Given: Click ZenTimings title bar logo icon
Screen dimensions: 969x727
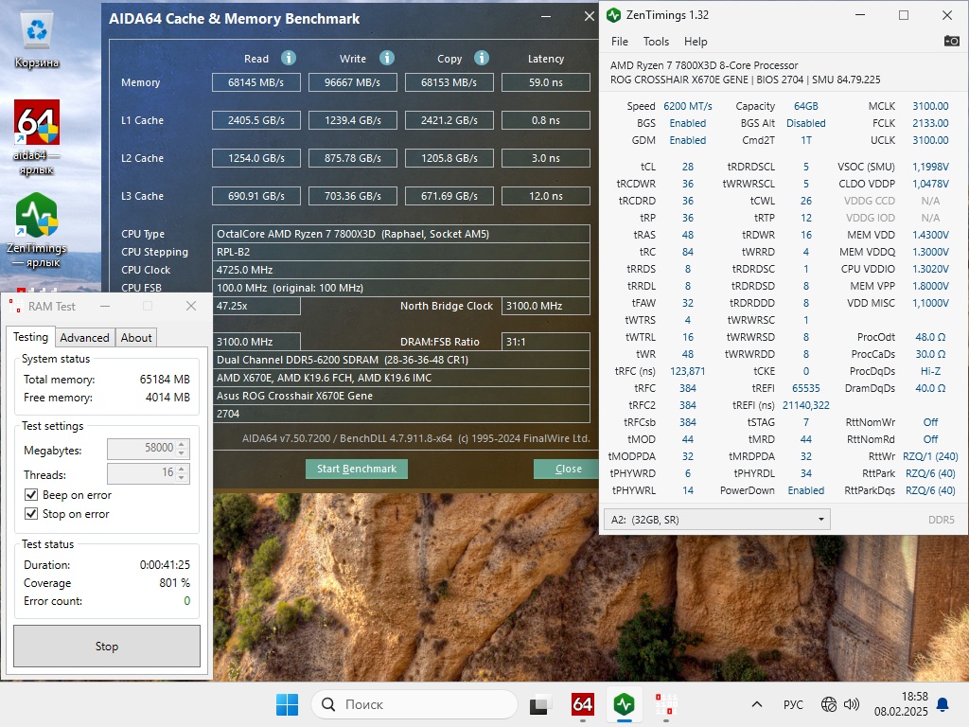Looking at the screenshot, I should click(613, 15).
